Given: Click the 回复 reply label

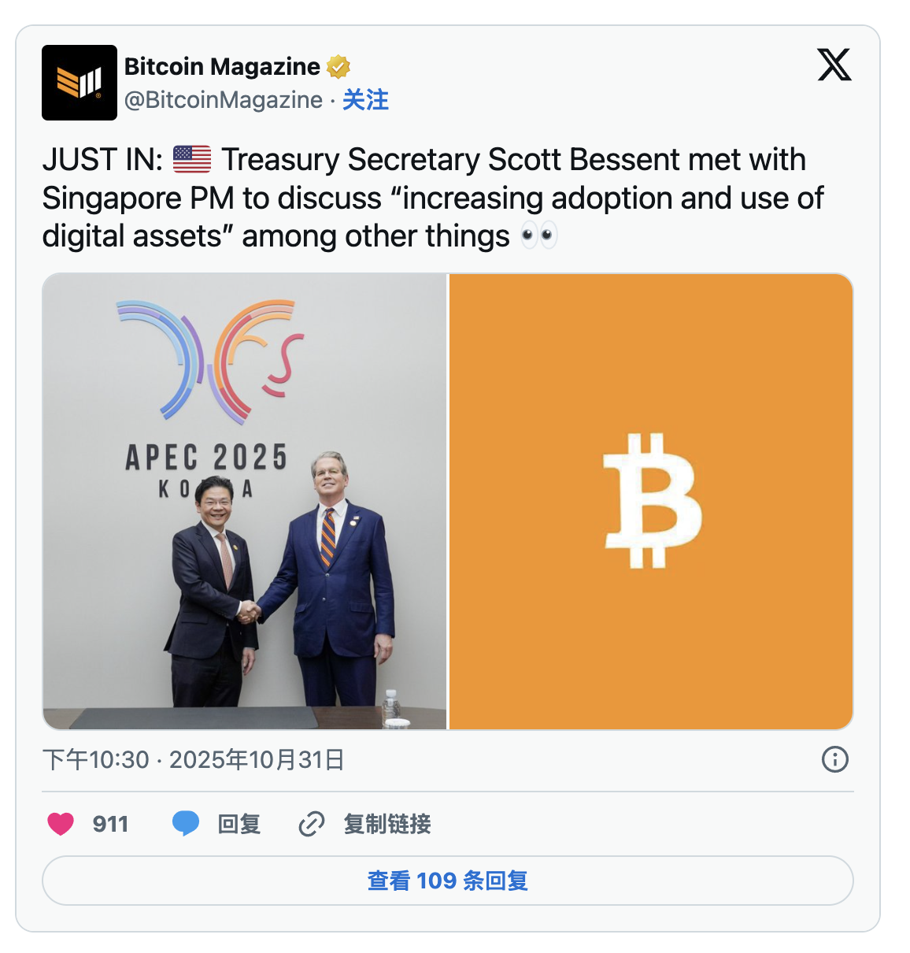Looking at the screenshot, I should (x=239, y=824).
